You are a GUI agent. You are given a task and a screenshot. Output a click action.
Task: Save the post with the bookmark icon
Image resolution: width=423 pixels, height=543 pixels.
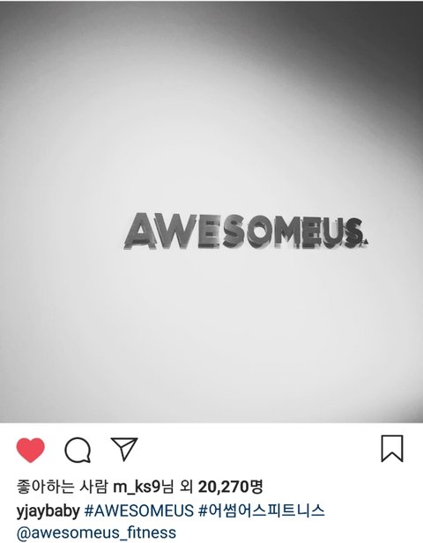pos(392,449)
